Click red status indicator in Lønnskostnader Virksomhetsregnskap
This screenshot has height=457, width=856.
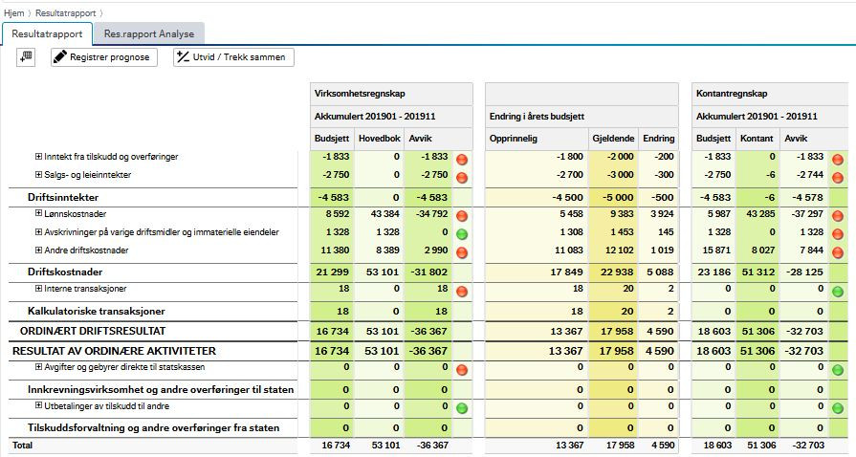click(x=462, y=216)
